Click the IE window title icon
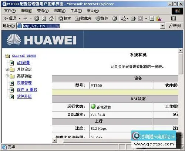 (4, 4)
